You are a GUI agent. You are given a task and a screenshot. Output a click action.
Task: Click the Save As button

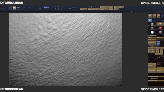tap(104, 9)
